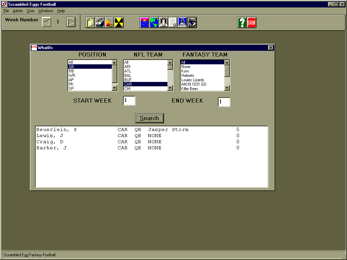Open the Admin menu
This screenshot has height=260, width=347.
point(18,11)
